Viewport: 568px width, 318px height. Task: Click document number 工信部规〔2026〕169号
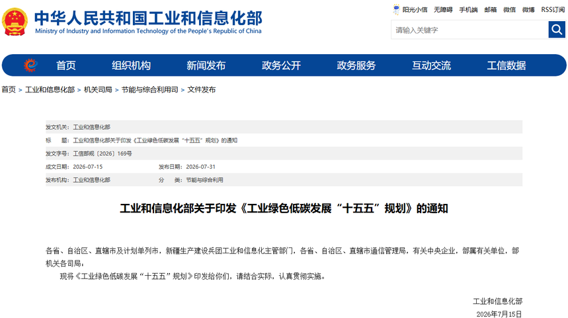click(102, 154)
